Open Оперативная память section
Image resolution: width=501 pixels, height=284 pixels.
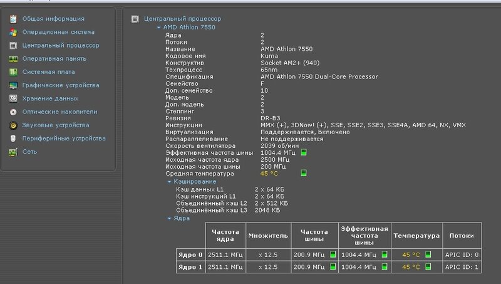coord(54,59)
